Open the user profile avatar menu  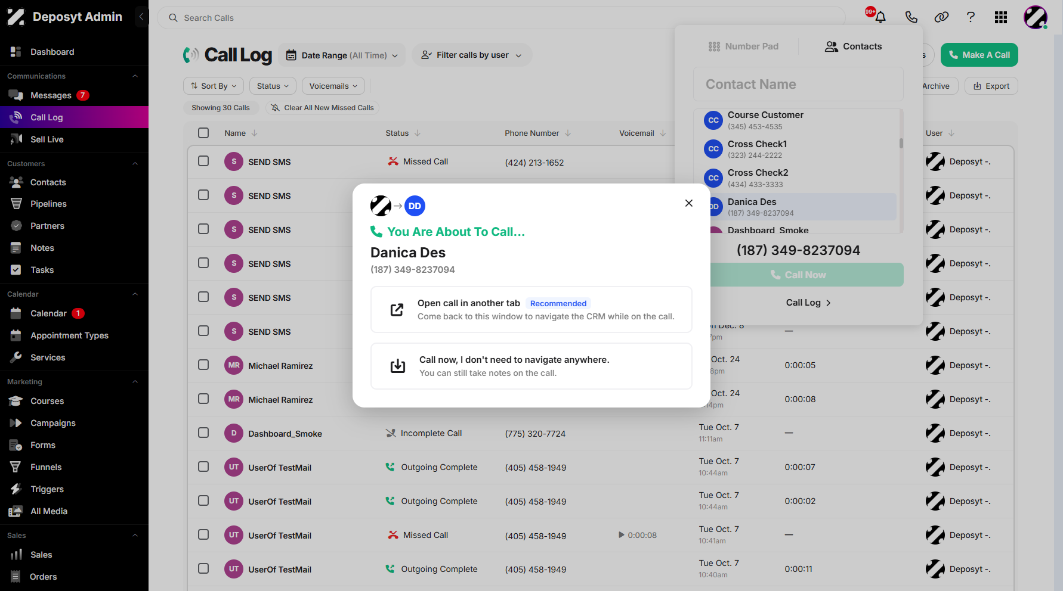[x=1036, y=17]
